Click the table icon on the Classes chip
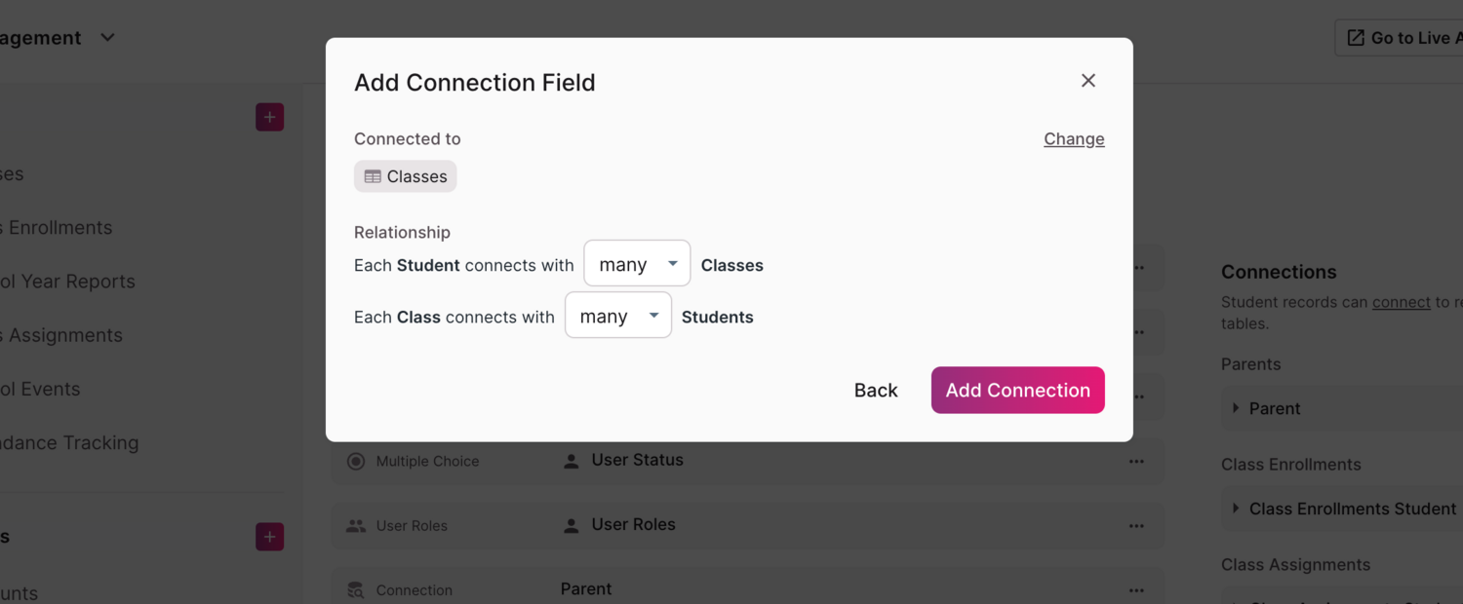The width and height of the screenshot is (1463, 604). pyautogui.click(x=372, y=176)
